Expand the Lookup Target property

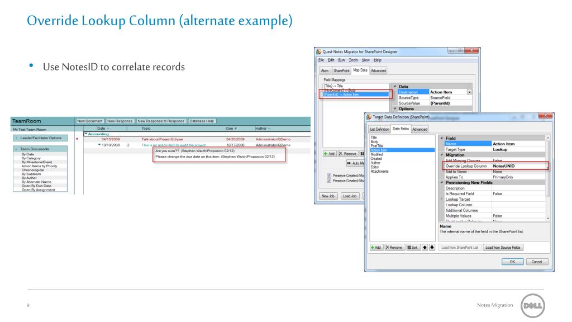442,200
